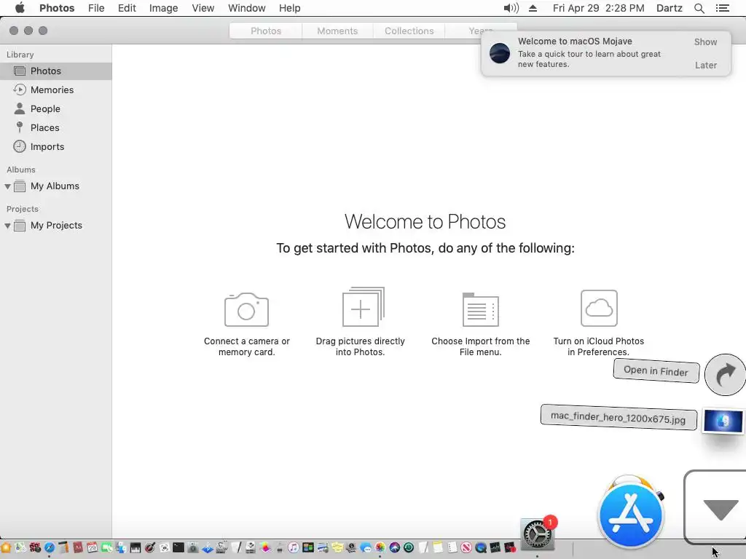Screen dimensions: 746x559
Task: Open the Apple menu
Action: (x=20, y=8)
